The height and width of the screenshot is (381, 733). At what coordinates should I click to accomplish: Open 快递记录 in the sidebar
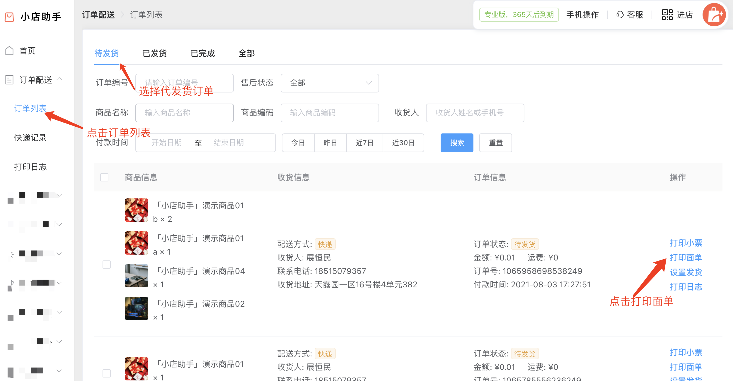[30, 138]
